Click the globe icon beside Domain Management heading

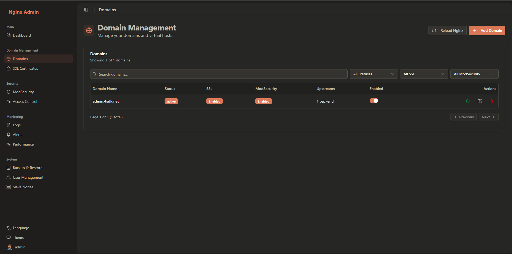click(89, 31)
